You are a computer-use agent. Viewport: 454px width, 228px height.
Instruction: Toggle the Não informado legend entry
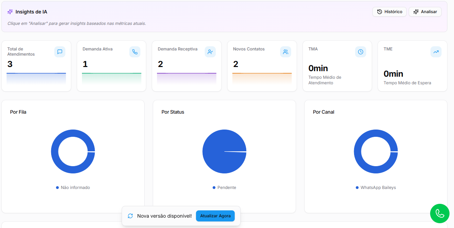[x=73, y=188]
